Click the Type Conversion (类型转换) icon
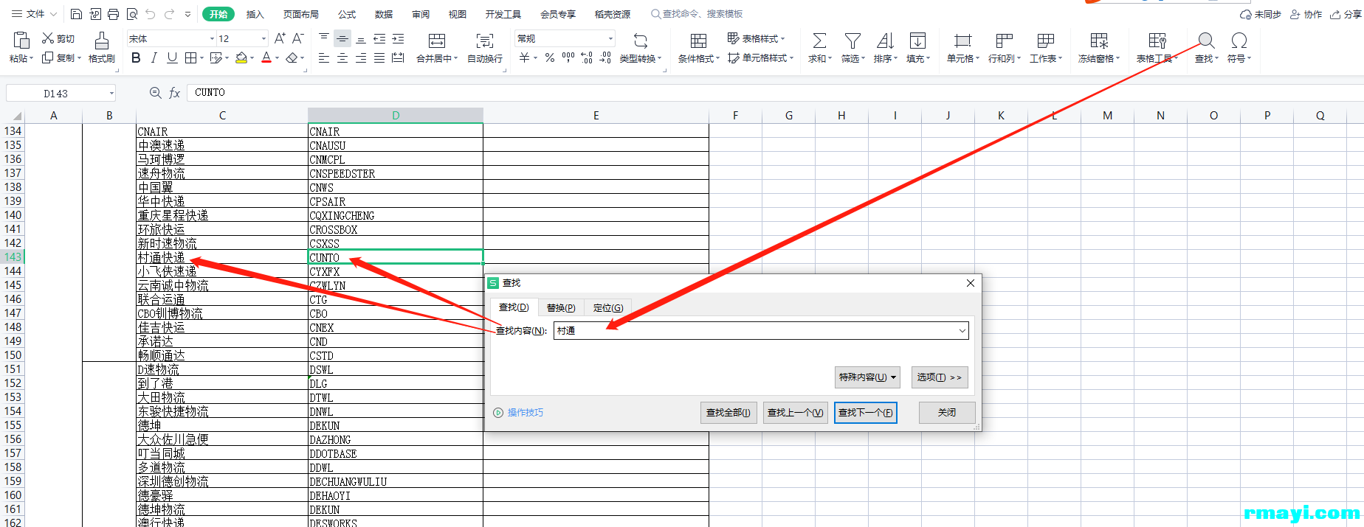Image resolution: width=1364 pixels, height=527 pixels. tap(641, 41)
